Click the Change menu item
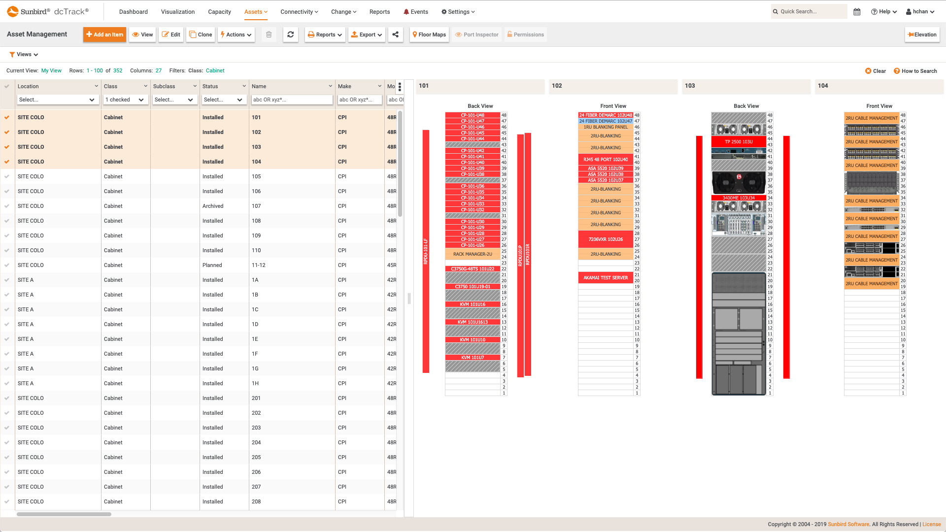Viewport: 946px width, 532px height. 342,12
